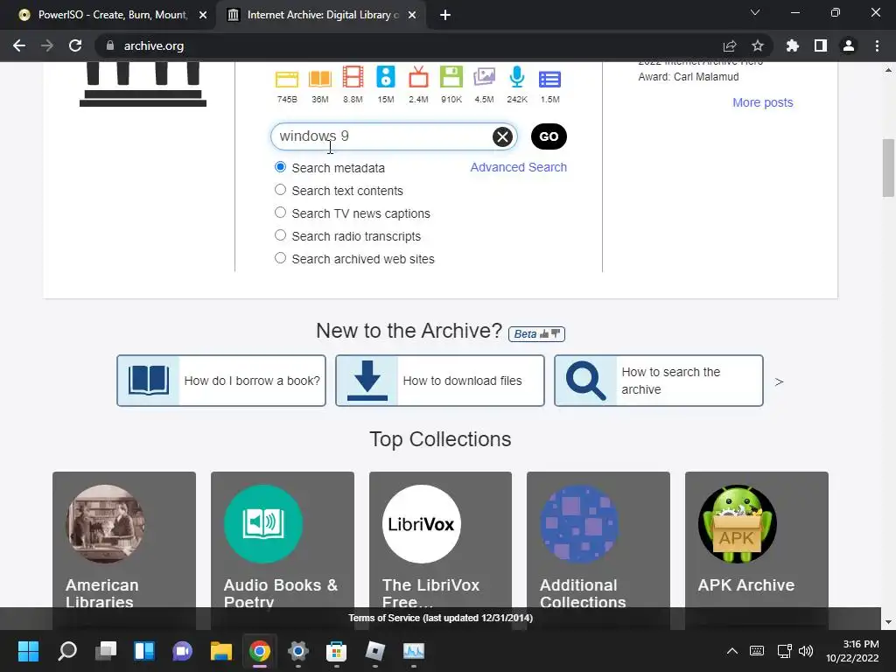This screenshot has width=896, height=672.
Task: Open The LibriVox collection tile
Action: point(440,540)
